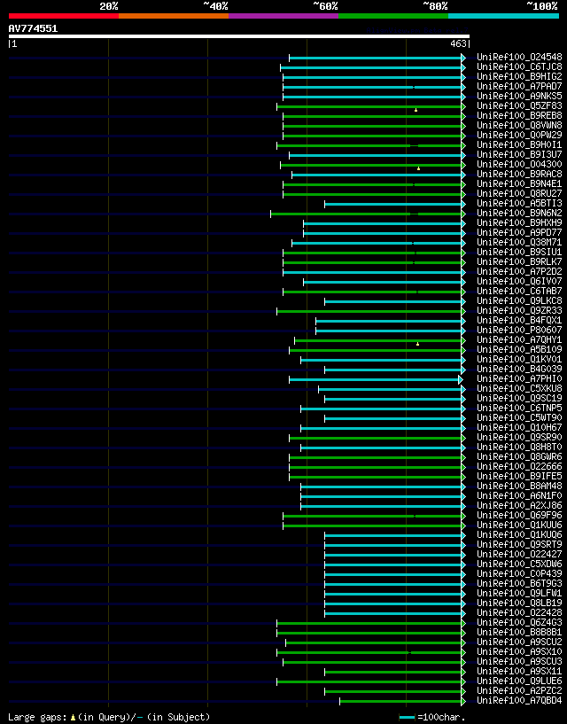Screen dimensions: 567x724
Task: Select the UniRef100_B9REB8 label
Action: [x=519, y=115]
